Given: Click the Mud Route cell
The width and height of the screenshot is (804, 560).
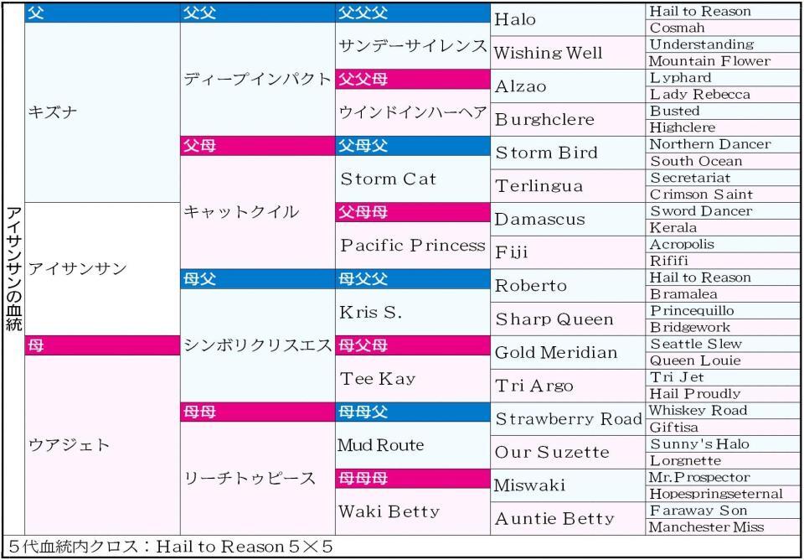Looking at the screenshot, I should 413,445.
